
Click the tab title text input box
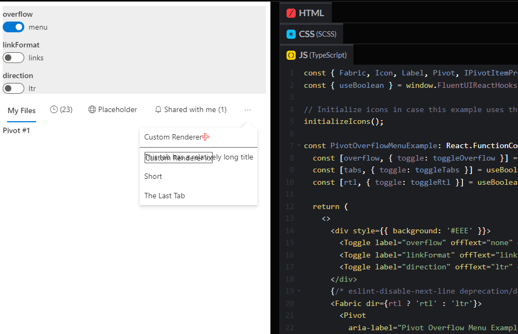coord(177,157)
